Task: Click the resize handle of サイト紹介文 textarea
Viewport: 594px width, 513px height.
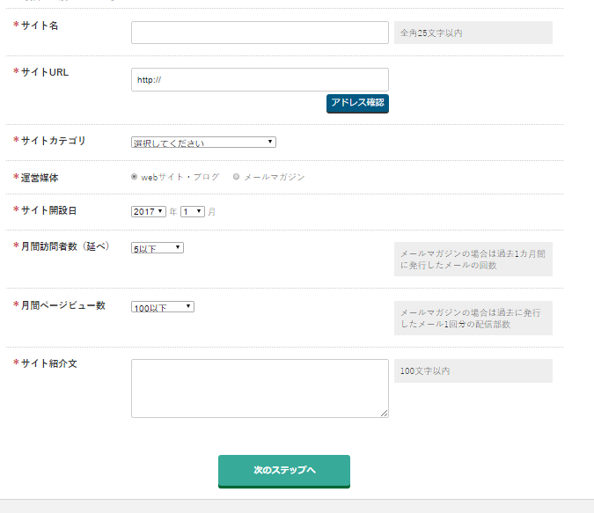Action: click(x=385, y=414)
